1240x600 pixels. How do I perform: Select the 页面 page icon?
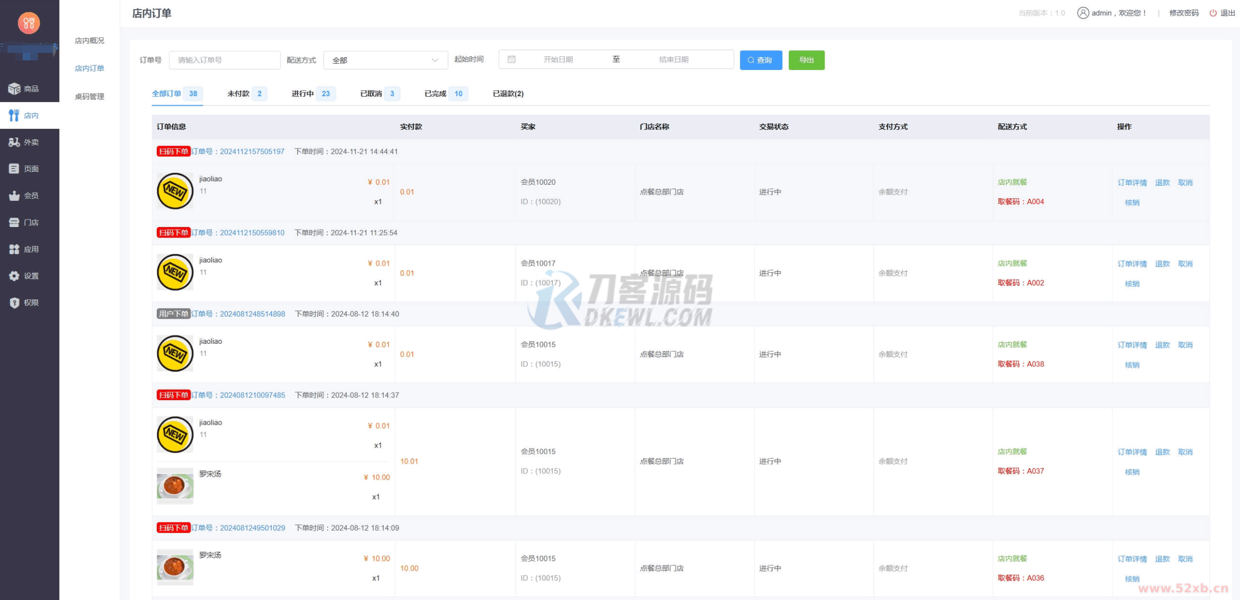[14, 169]
